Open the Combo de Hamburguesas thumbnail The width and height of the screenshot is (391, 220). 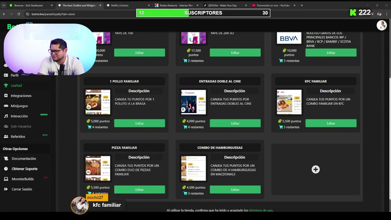(193, 168)
